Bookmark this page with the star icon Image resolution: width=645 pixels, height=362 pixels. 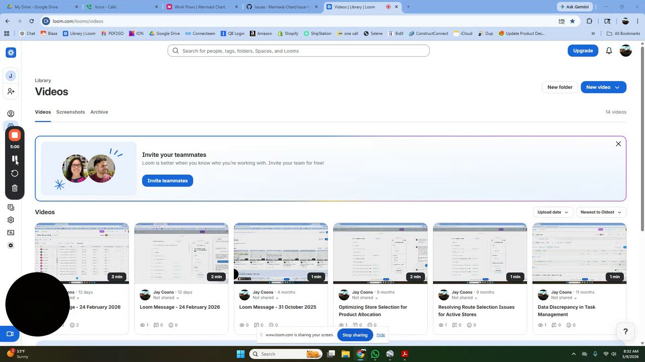pyautogui.click(x=572, y=21)
